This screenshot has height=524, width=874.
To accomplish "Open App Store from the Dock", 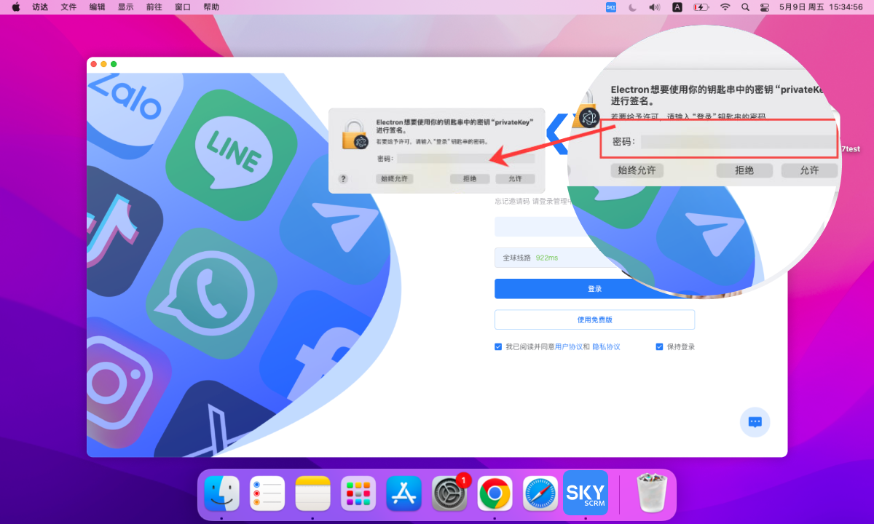I will (404, 495).
